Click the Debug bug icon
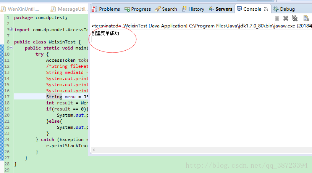Image resolution: width=312 pixels, height=173 pixels. (276, 9)
